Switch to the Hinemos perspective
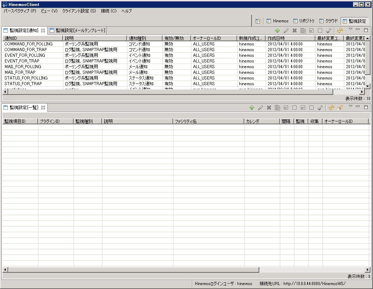Screen dimensions: 373x289 tap(277, 21)
